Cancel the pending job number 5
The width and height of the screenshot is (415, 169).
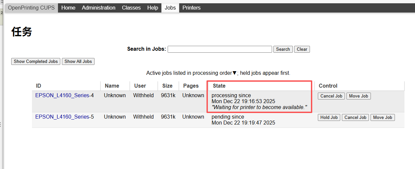(355, 117)
